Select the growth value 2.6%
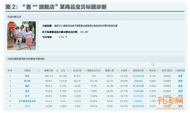This screenshot has width=190, height=113. 61,37
